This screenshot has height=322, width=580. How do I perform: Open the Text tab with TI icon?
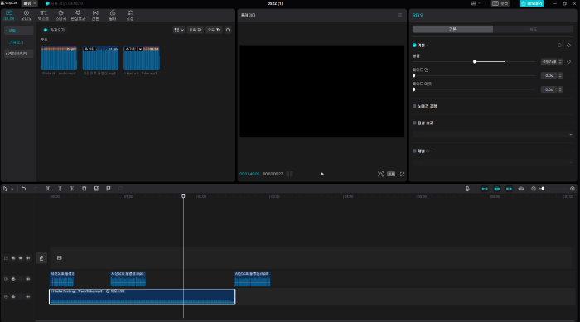pos(43,15)
